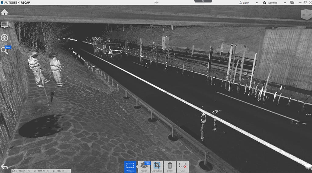312x173 pixels.
Task: Select the Window selection tool
Action: coord(130,167)
